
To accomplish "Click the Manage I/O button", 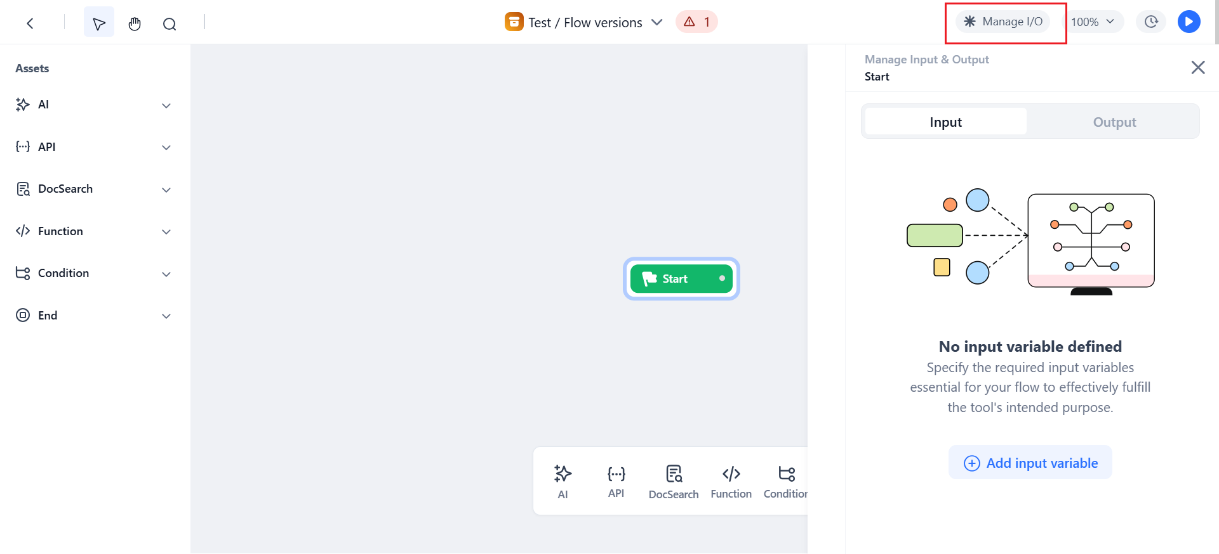I will (1003, 22).
